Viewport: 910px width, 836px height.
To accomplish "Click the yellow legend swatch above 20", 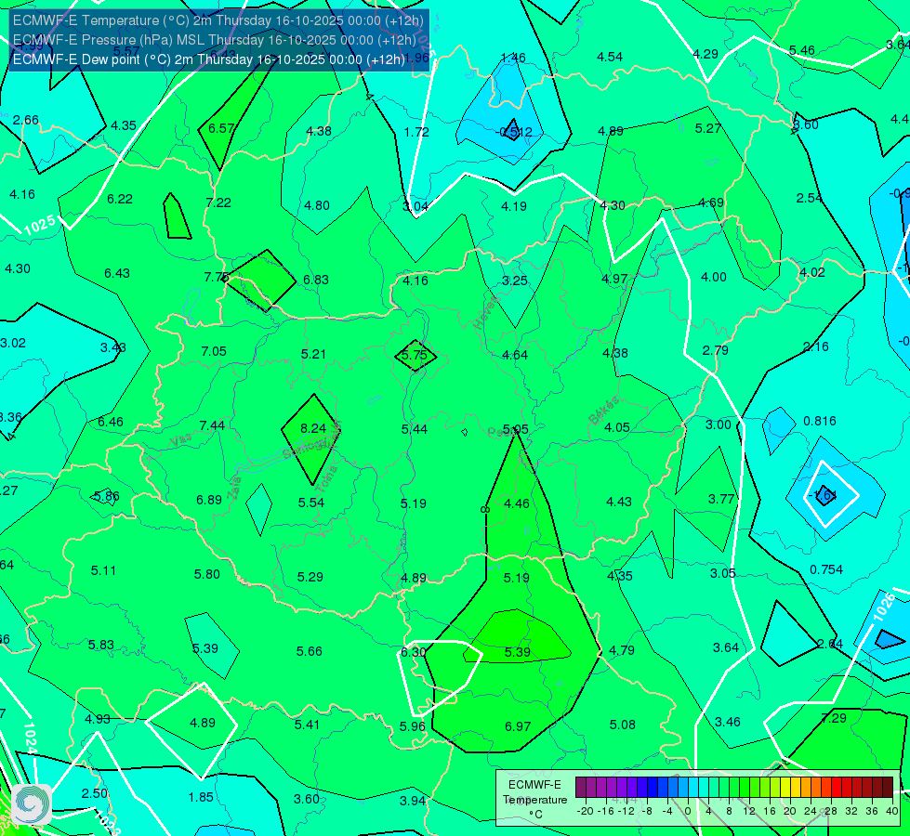I will (785, 788).
